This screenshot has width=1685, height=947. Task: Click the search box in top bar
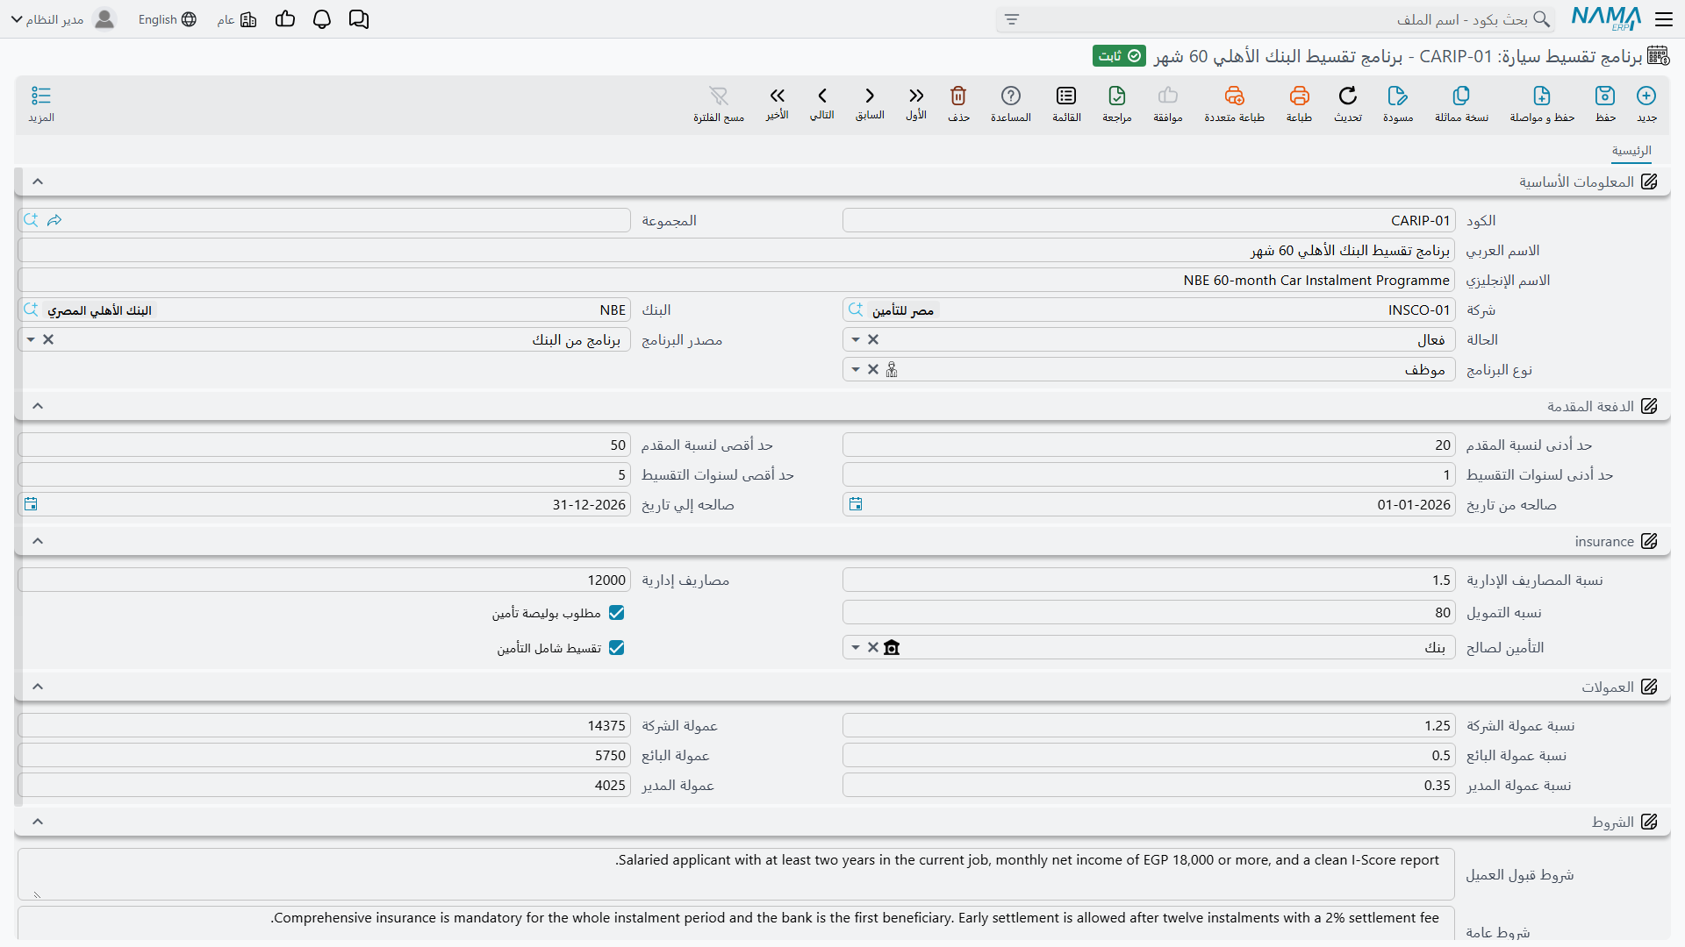1274,19
